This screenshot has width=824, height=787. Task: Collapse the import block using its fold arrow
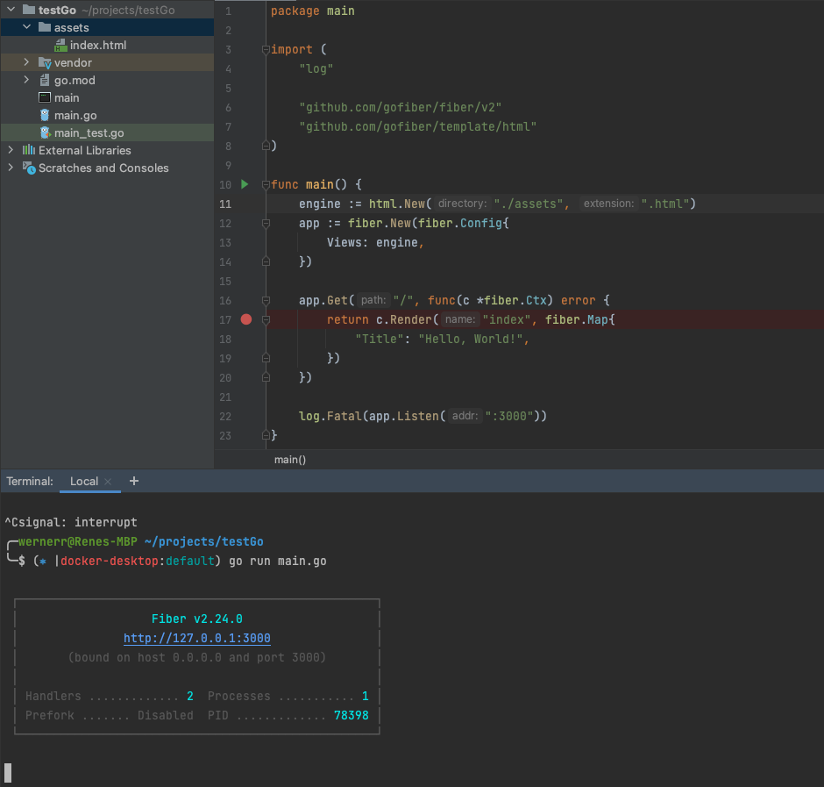266,49
